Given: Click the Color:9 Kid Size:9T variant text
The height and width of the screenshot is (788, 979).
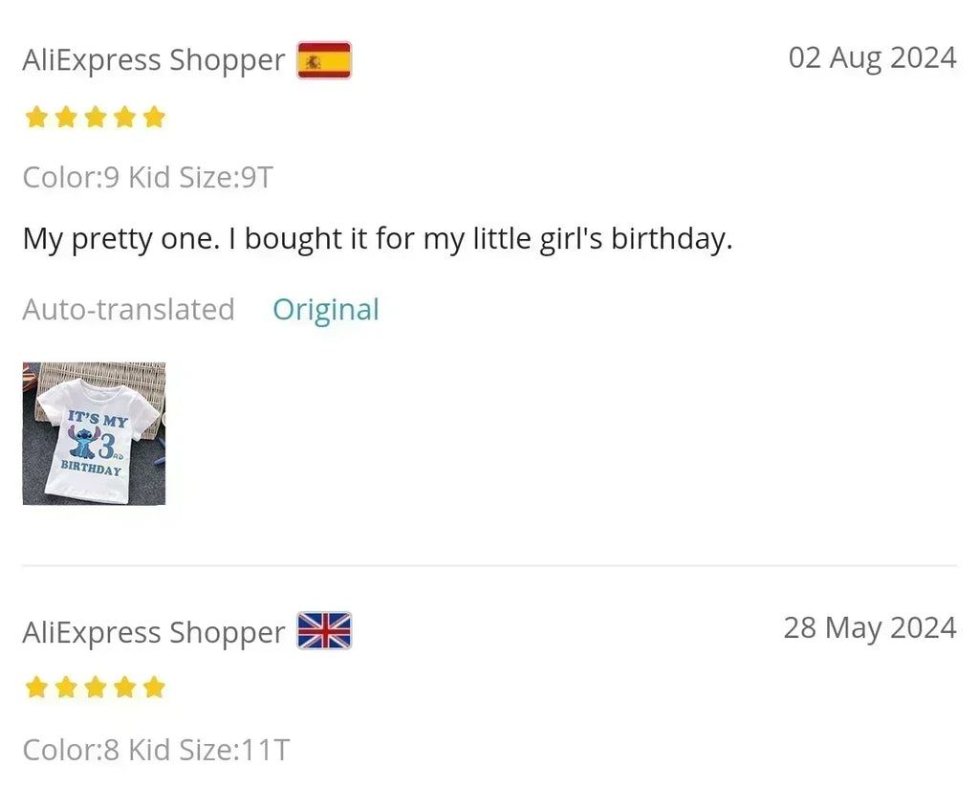Looking at the screenshot, I should 147,177.
